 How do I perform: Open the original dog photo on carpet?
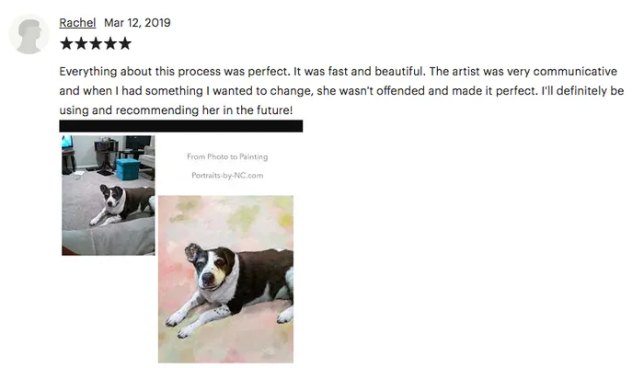[109, 195]
